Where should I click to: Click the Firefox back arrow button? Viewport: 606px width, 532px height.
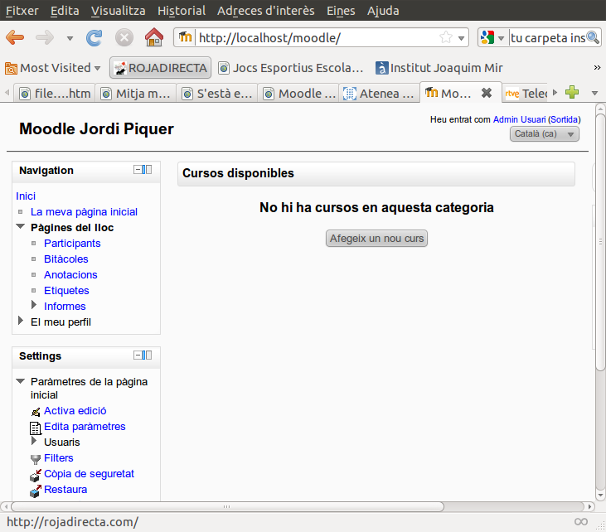coord(15,37)
